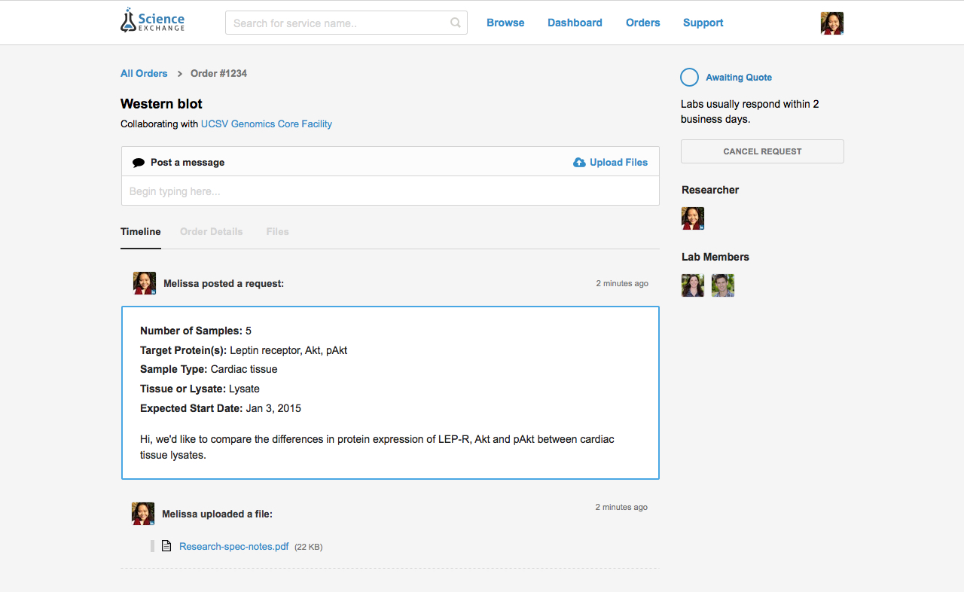This screenshot has width=964, height=592.
Task: Go back using the All Orders link
Action: 143,73
